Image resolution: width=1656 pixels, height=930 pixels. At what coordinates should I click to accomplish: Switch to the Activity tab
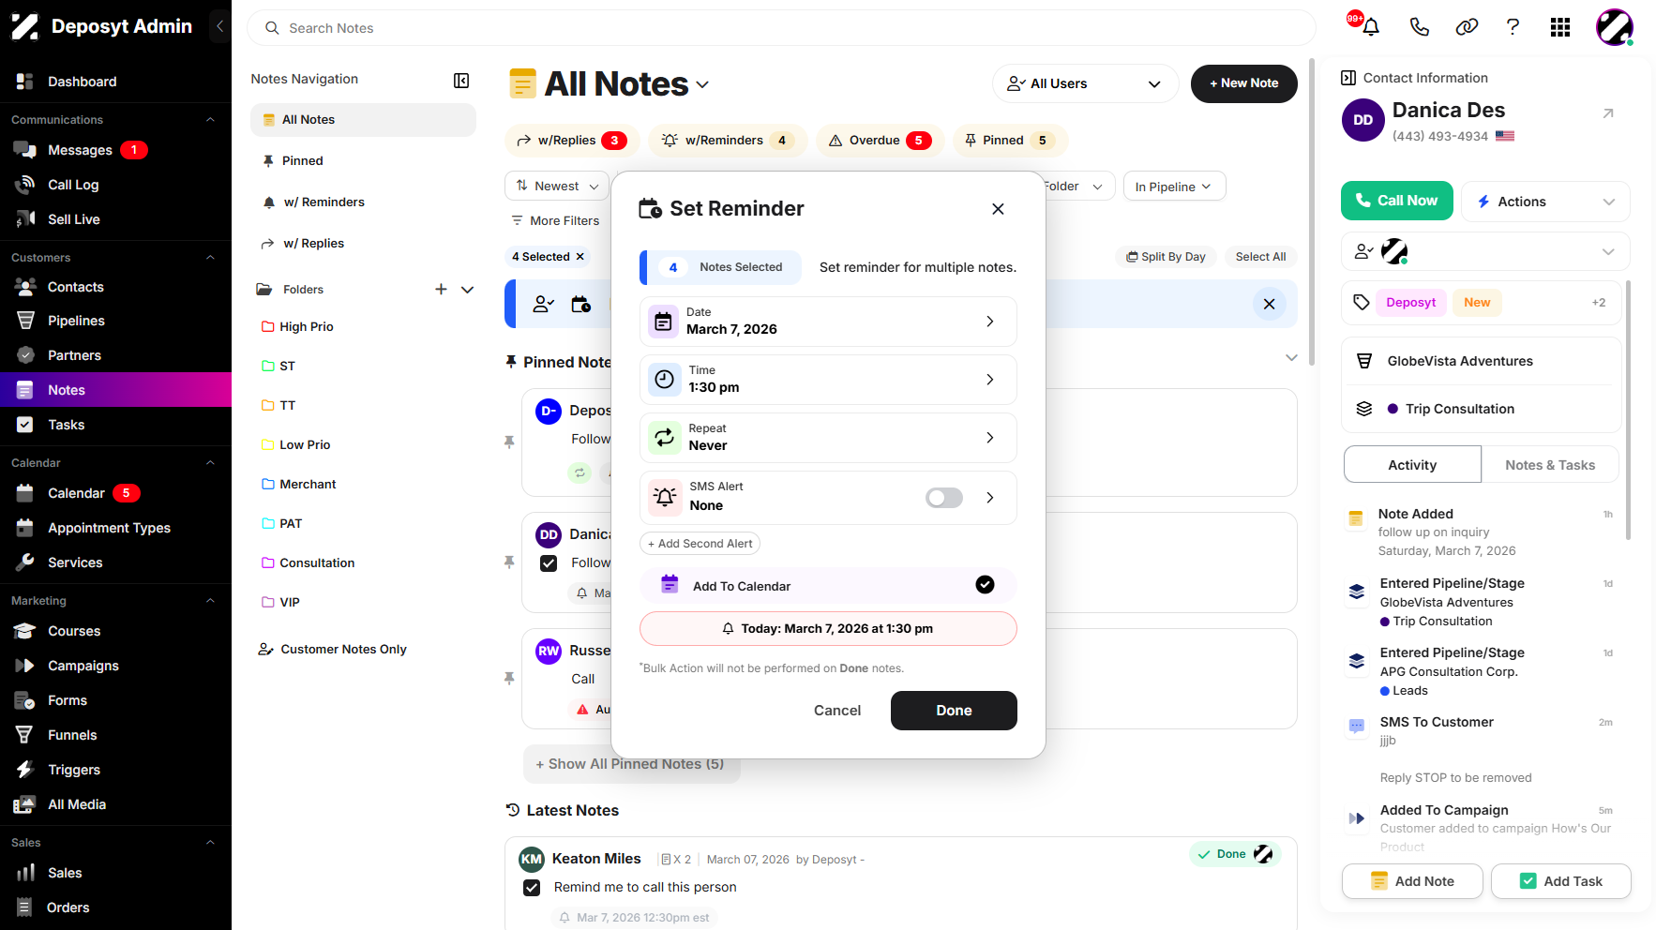click(x=1412, y=465)
